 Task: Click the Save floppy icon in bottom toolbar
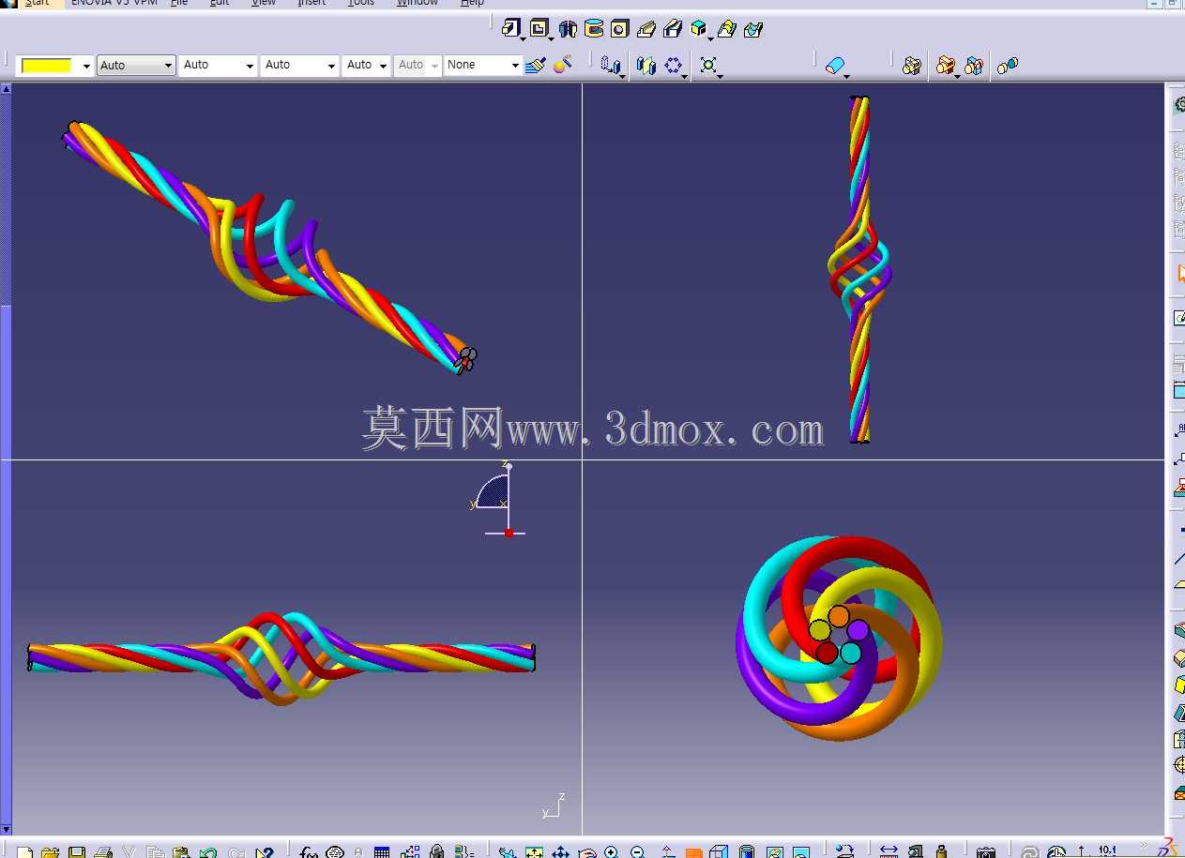point(77,852)
